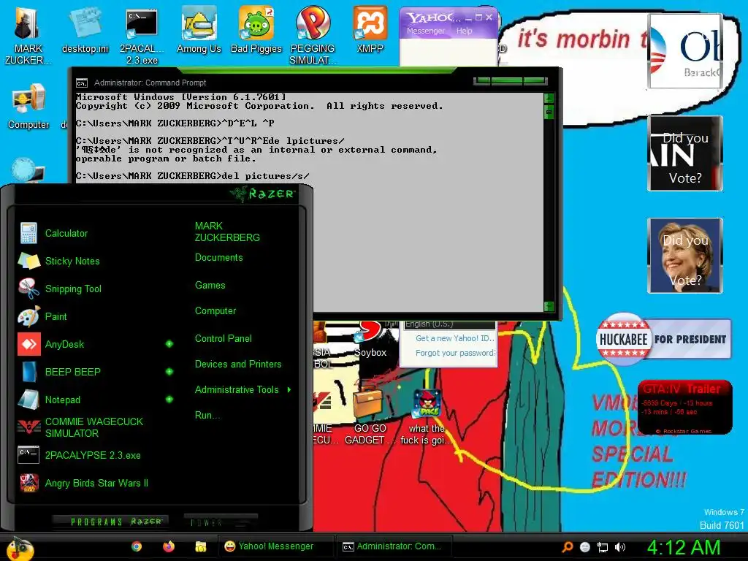Click the Power button in start menu
This screenshot has width=748, height=561.
[221, 522]
